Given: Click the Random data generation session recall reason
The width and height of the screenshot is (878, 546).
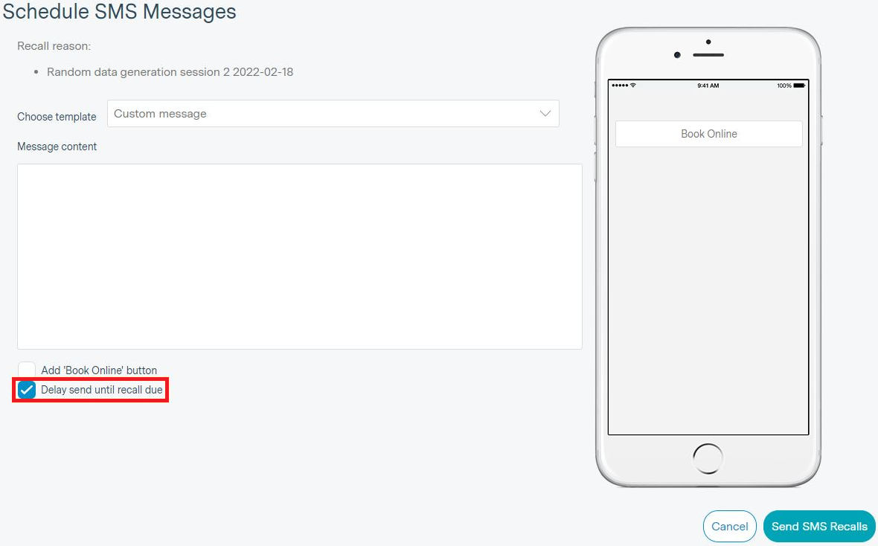Looking at the screenshot, I should 170,71.
